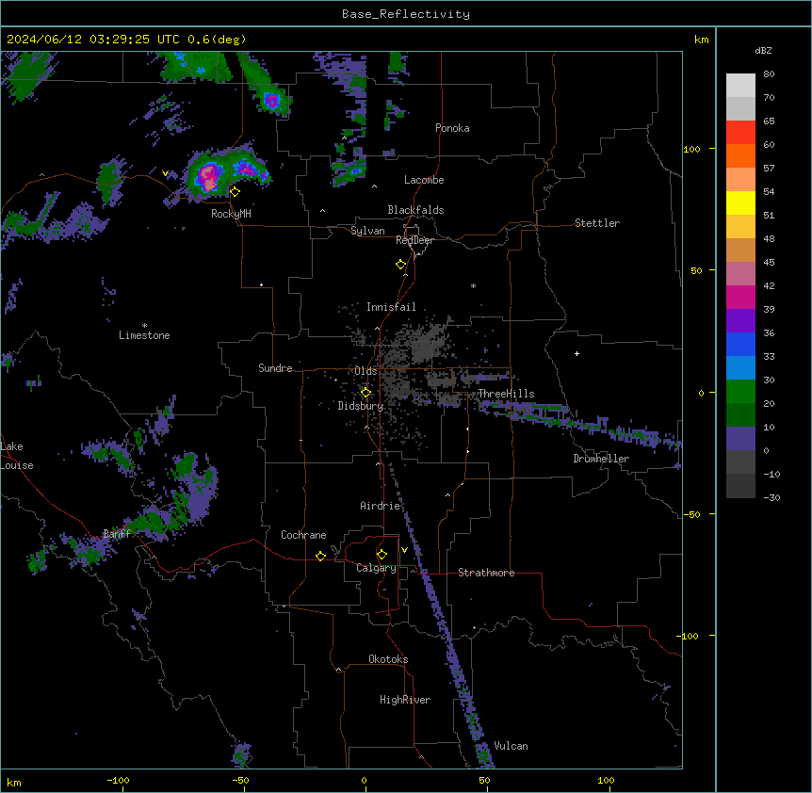Pick the bright yellow 51-54 dBZ swatch

pos(740,202)
